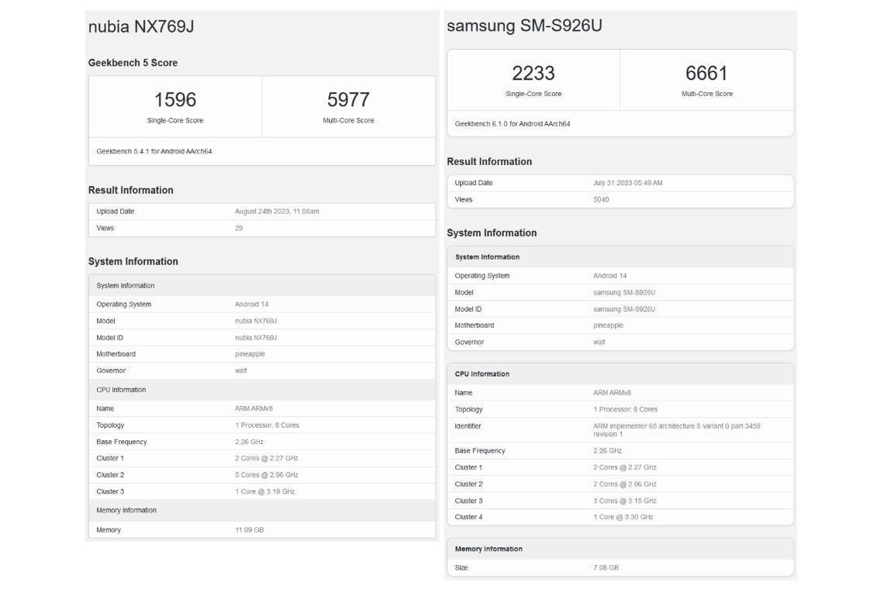Image resolution: width=884 pixels, height=589 pixels.
Task: Click samsung Governor value walt
Action: (599, 342)
